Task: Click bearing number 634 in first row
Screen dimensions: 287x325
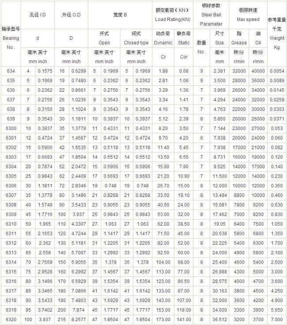Action: pos(11,71)
